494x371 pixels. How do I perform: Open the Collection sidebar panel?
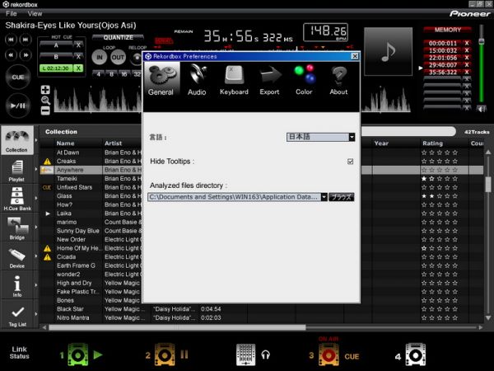17,140
